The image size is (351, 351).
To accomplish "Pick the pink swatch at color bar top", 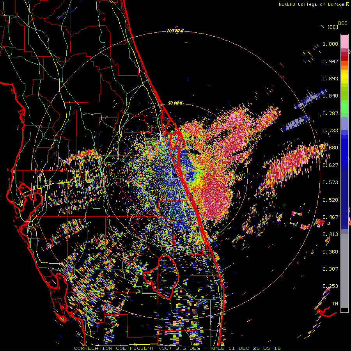I will 344,41.
